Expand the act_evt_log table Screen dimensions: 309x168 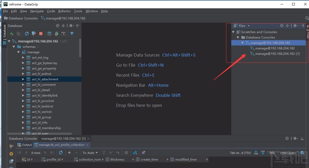point(23,58)
